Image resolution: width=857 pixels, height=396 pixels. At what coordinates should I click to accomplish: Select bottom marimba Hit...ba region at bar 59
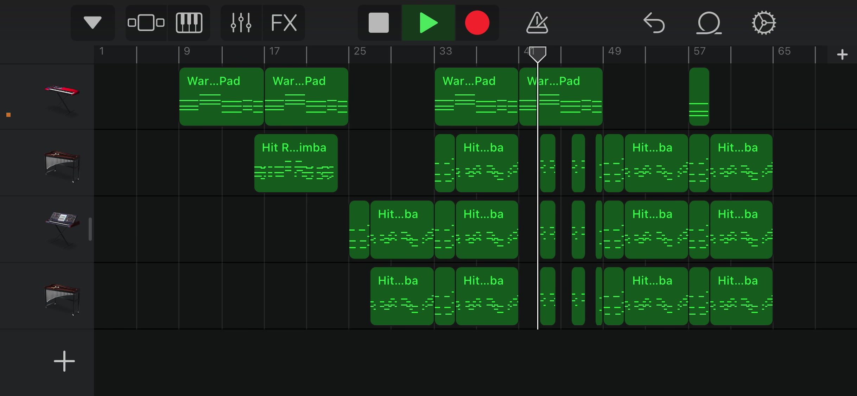(x=741, y=296)
